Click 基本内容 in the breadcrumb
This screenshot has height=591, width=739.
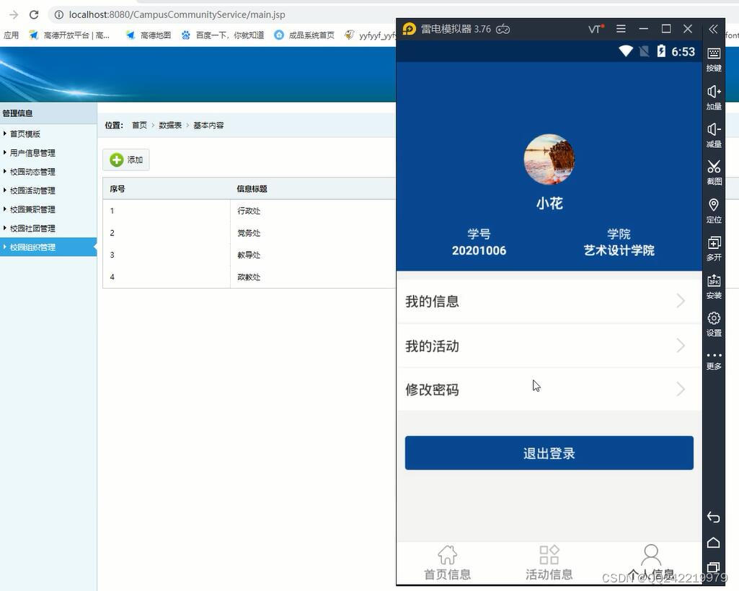click(208, 125)
